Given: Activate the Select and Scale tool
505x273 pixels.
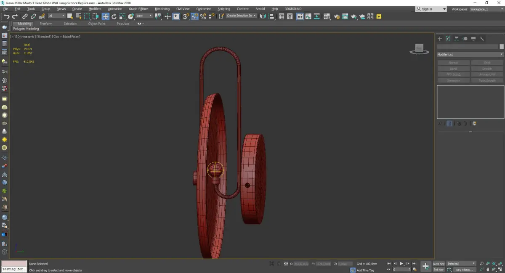Looking at the screenshot, I should click(122, 16).
